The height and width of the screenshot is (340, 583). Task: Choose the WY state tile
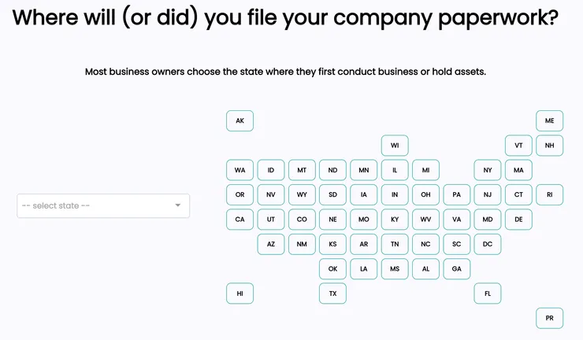[302, 194]
